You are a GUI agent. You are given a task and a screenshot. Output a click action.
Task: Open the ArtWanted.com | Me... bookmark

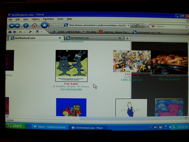click(x=148, y=33)
